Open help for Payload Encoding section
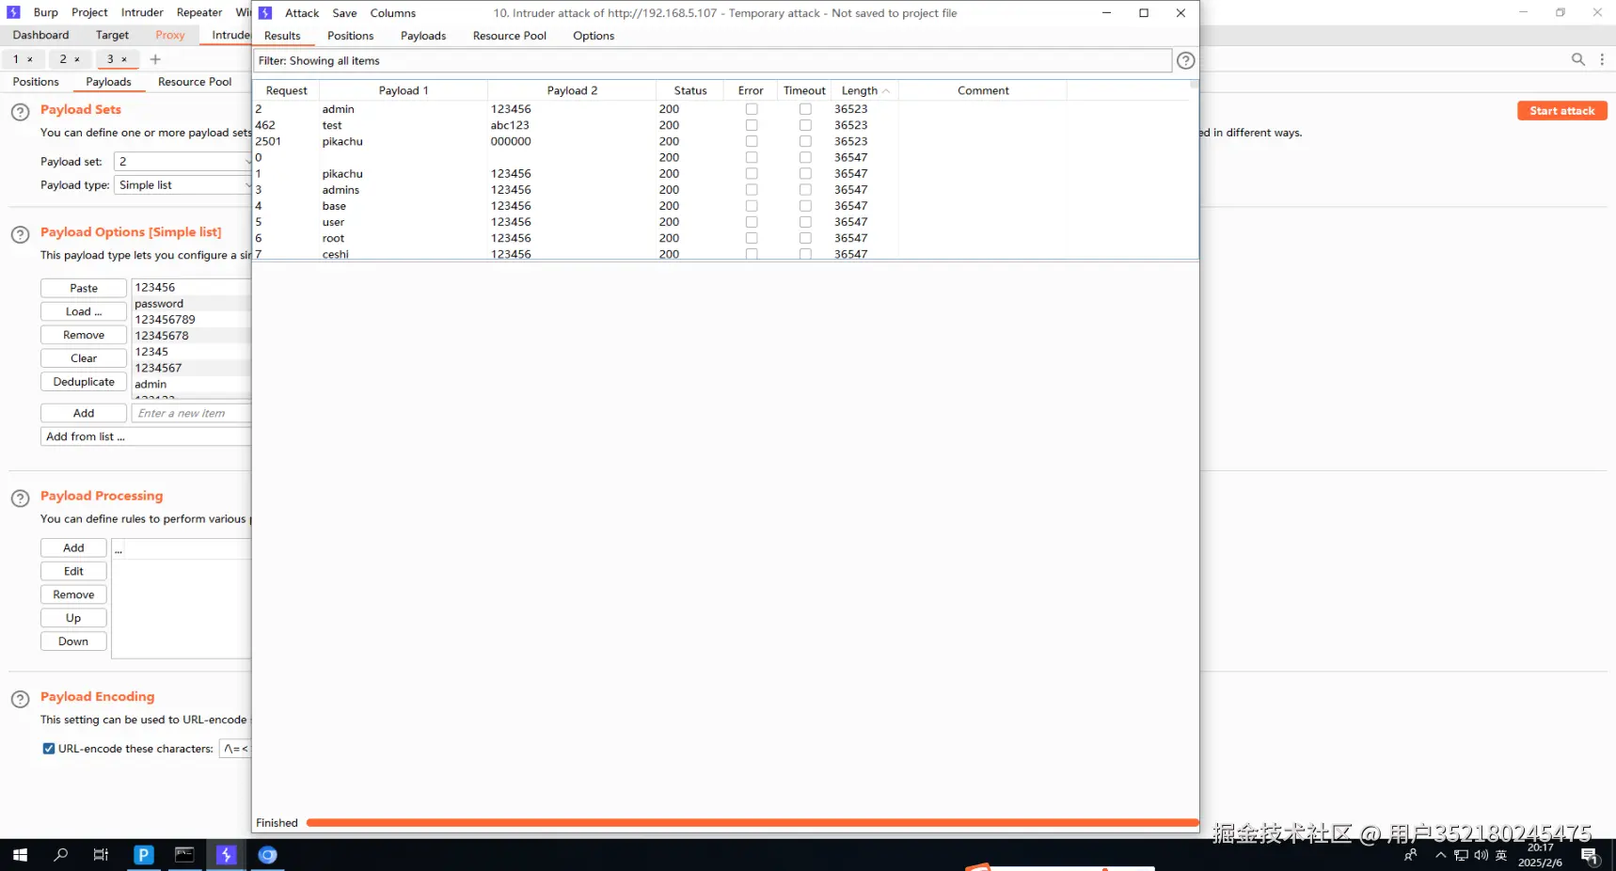 pos(20,699)
